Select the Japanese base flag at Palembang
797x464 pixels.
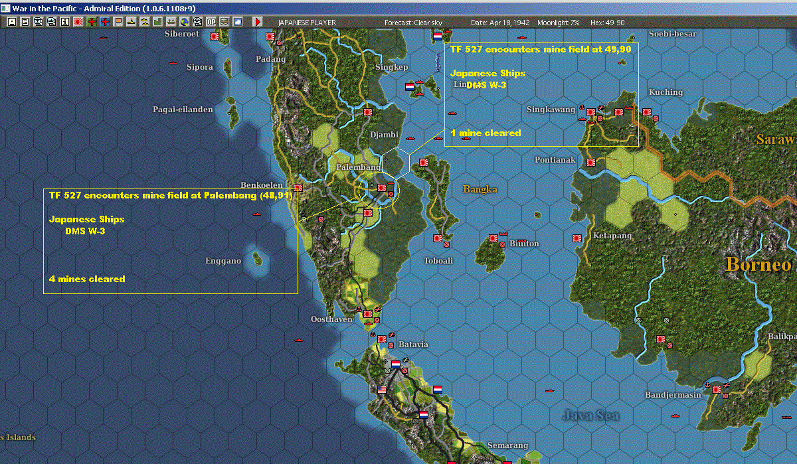[x=382, y=188]
